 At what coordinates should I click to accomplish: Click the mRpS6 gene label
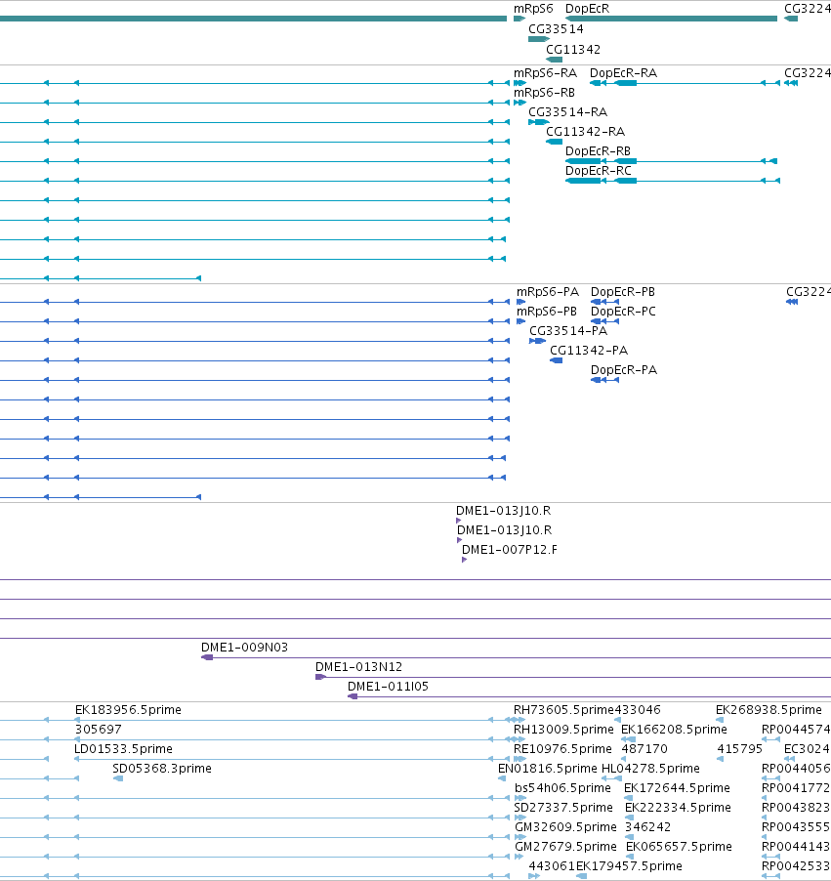coord(533,9)
